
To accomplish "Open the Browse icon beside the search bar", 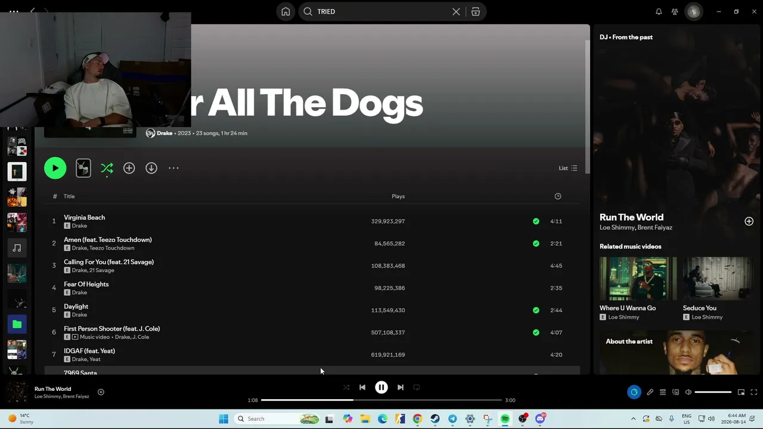I will 476,11.
